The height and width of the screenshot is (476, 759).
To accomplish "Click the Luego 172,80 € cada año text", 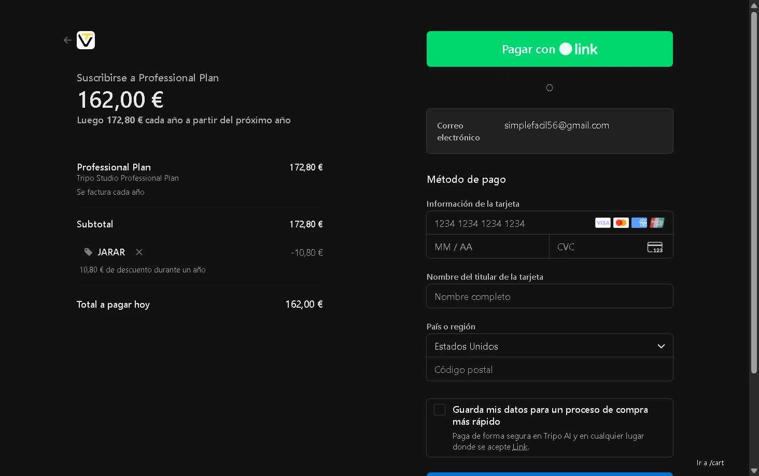I will coord(184,120).
